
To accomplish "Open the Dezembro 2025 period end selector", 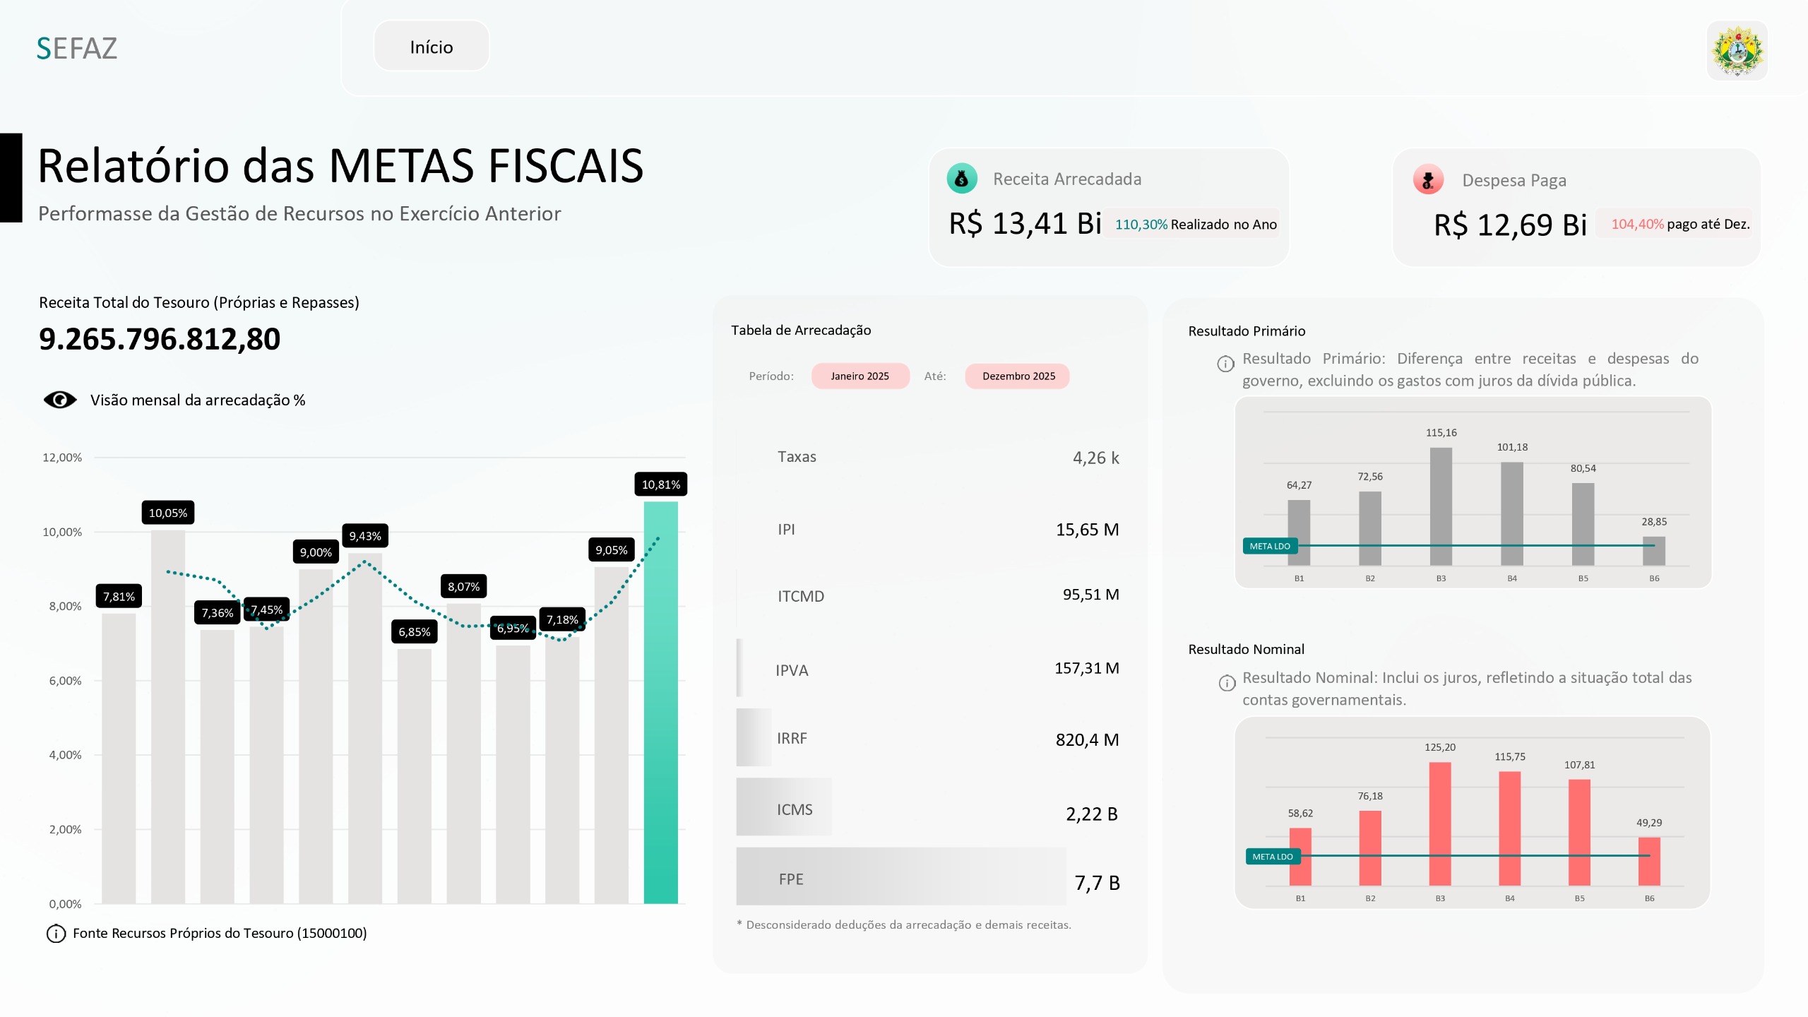I will [x=1018, y=376].
